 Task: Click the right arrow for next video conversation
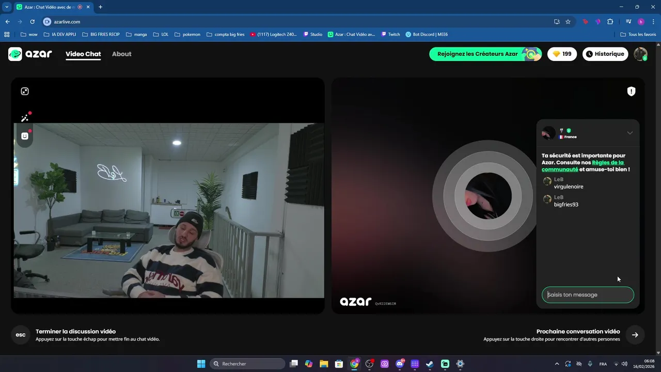(635, 335)
